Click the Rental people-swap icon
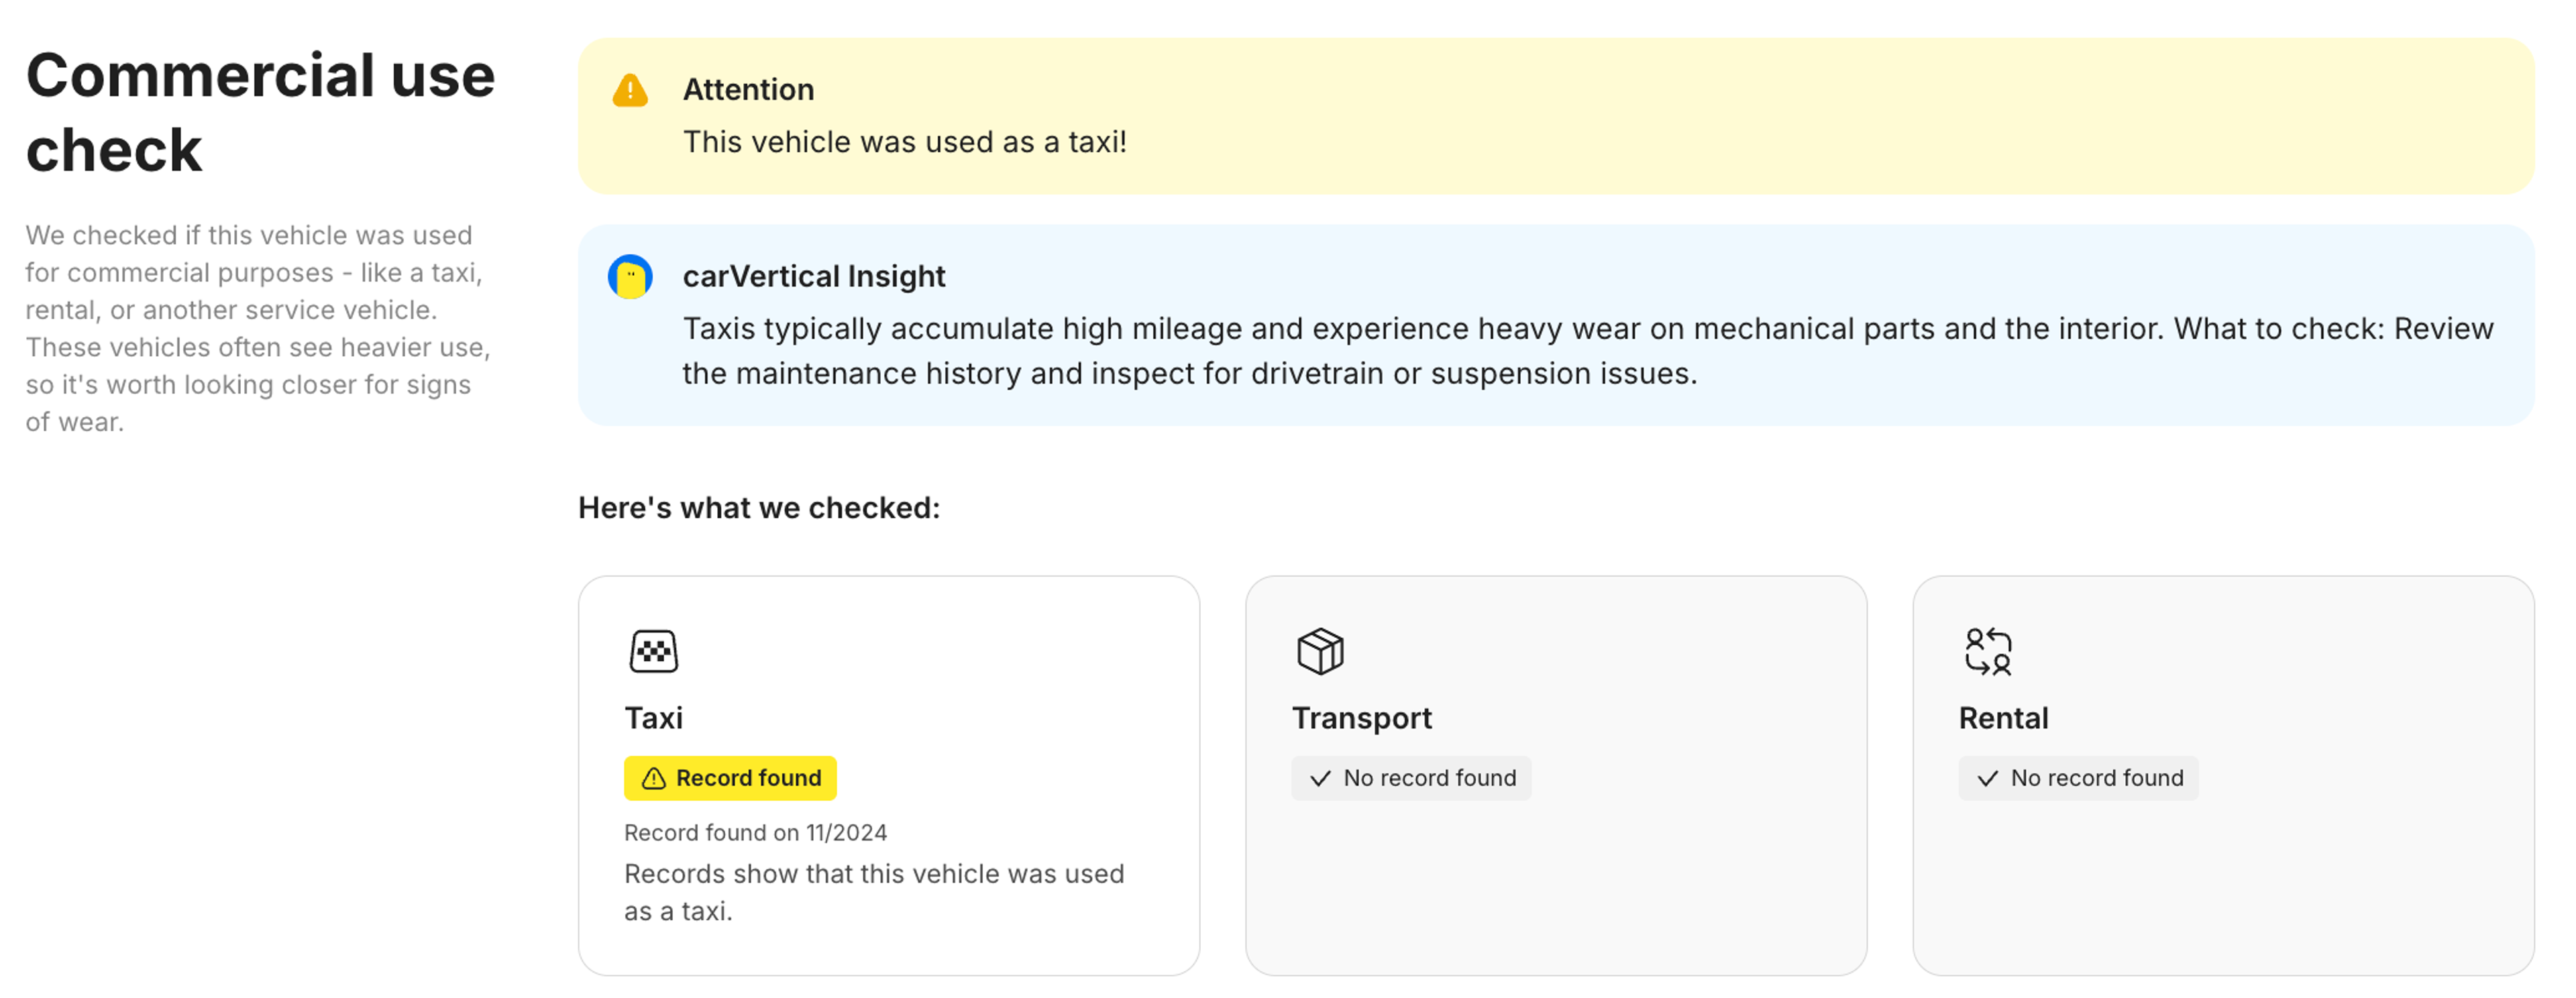This screenshot has width=2576, height=998. pyautogui.click(x=1987, y=652)
